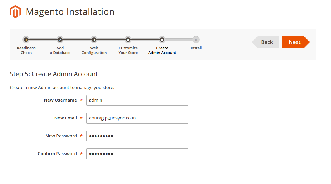331x184 pixels.
Task: Select the current step 5 marker
Action: (162, 40)
